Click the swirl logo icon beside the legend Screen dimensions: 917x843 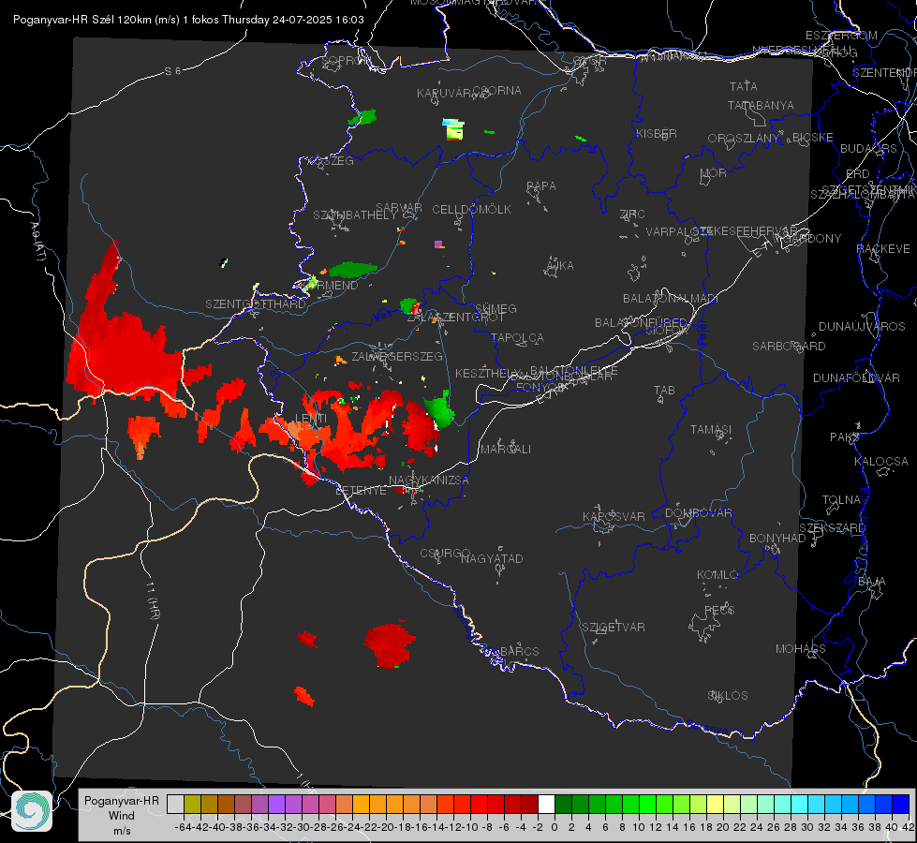pyautogui.click(x=32, y=811)
